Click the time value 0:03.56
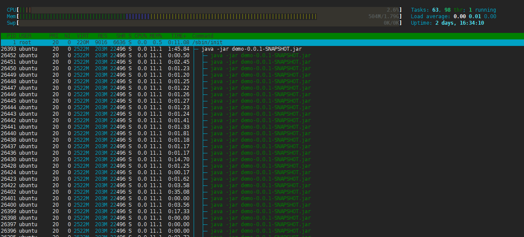Screen dimensions: 524x237 pyautogui.click(x=179, y=205)
